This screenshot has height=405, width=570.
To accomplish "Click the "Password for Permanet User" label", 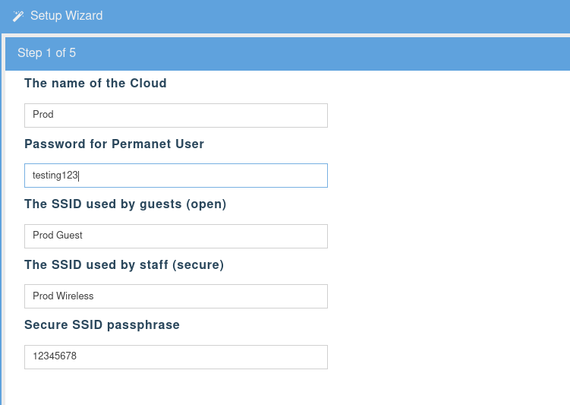I will (114, 144).
